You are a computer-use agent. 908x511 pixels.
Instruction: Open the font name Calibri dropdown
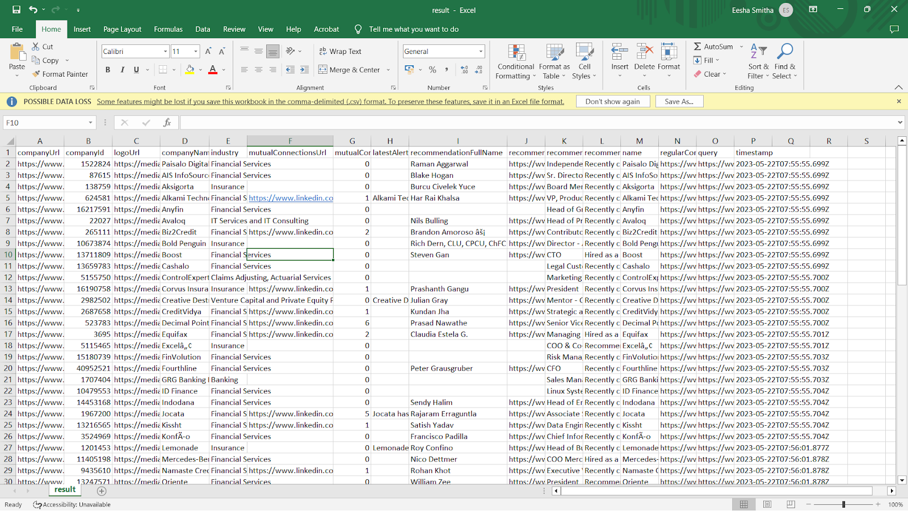pos(165,51)
